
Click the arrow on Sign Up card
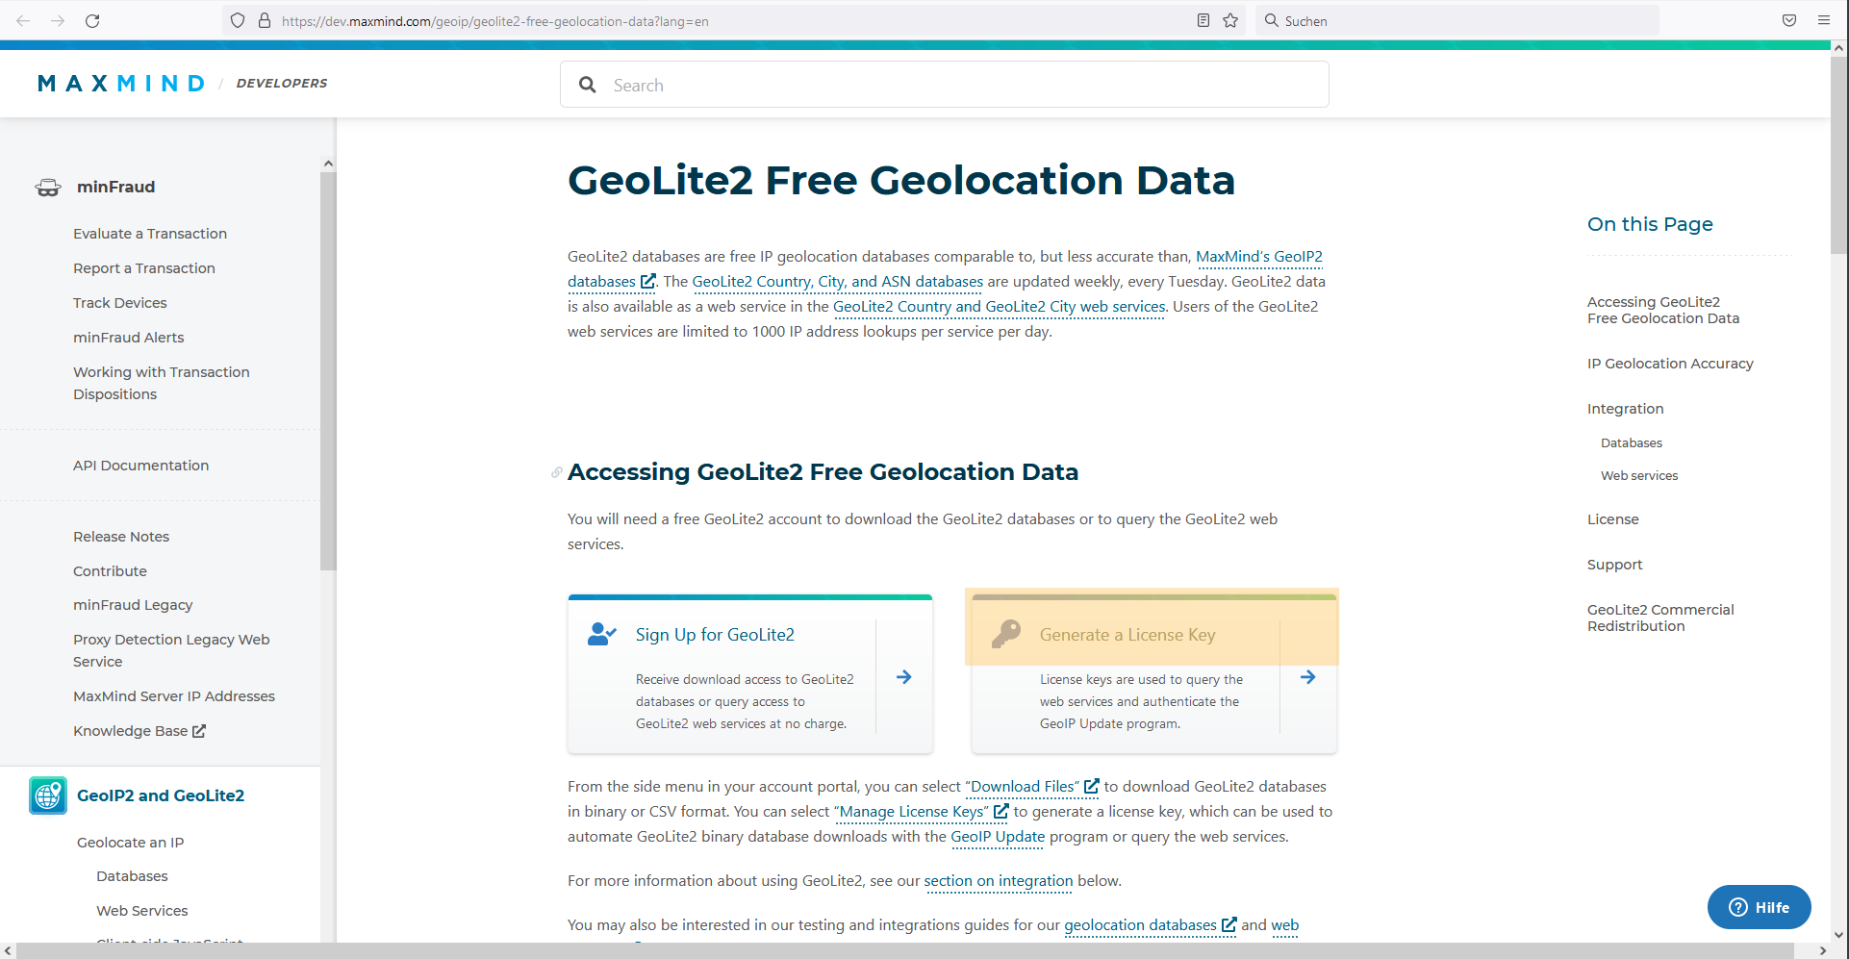[x=903, y=677]
